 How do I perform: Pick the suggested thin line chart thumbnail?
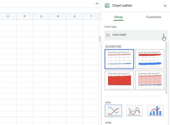(119, 59)
